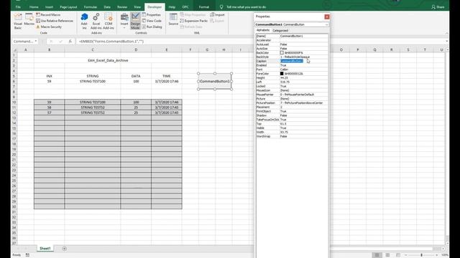Click cell with EAH_Excel_Data_Archive title

[108, 60]
